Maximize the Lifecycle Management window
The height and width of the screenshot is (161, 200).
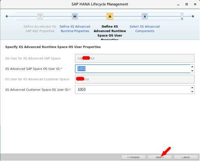(187, 4)
